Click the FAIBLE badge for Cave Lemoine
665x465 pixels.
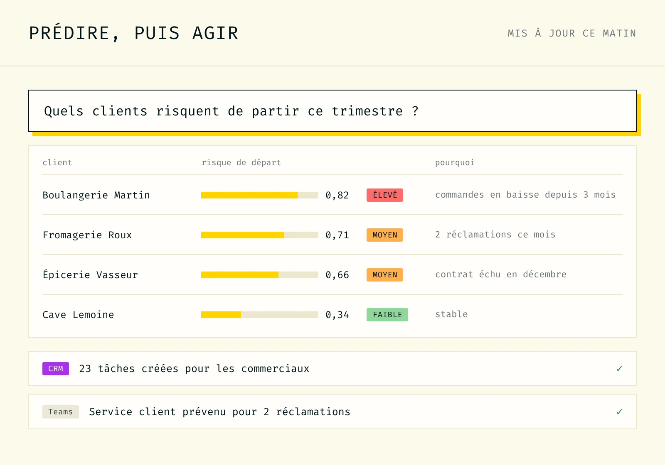click(x=387, y=315)
